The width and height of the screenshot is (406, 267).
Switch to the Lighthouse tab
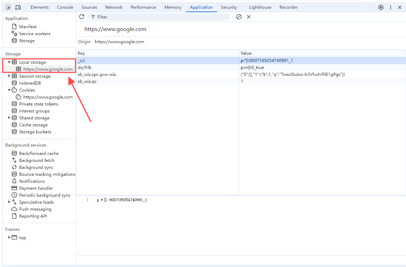point(260,7)
